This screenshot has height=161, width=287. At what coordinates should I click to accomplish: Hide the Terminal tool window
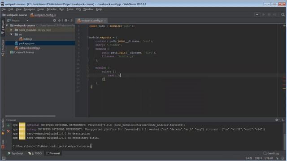click(x=283, y=120)
